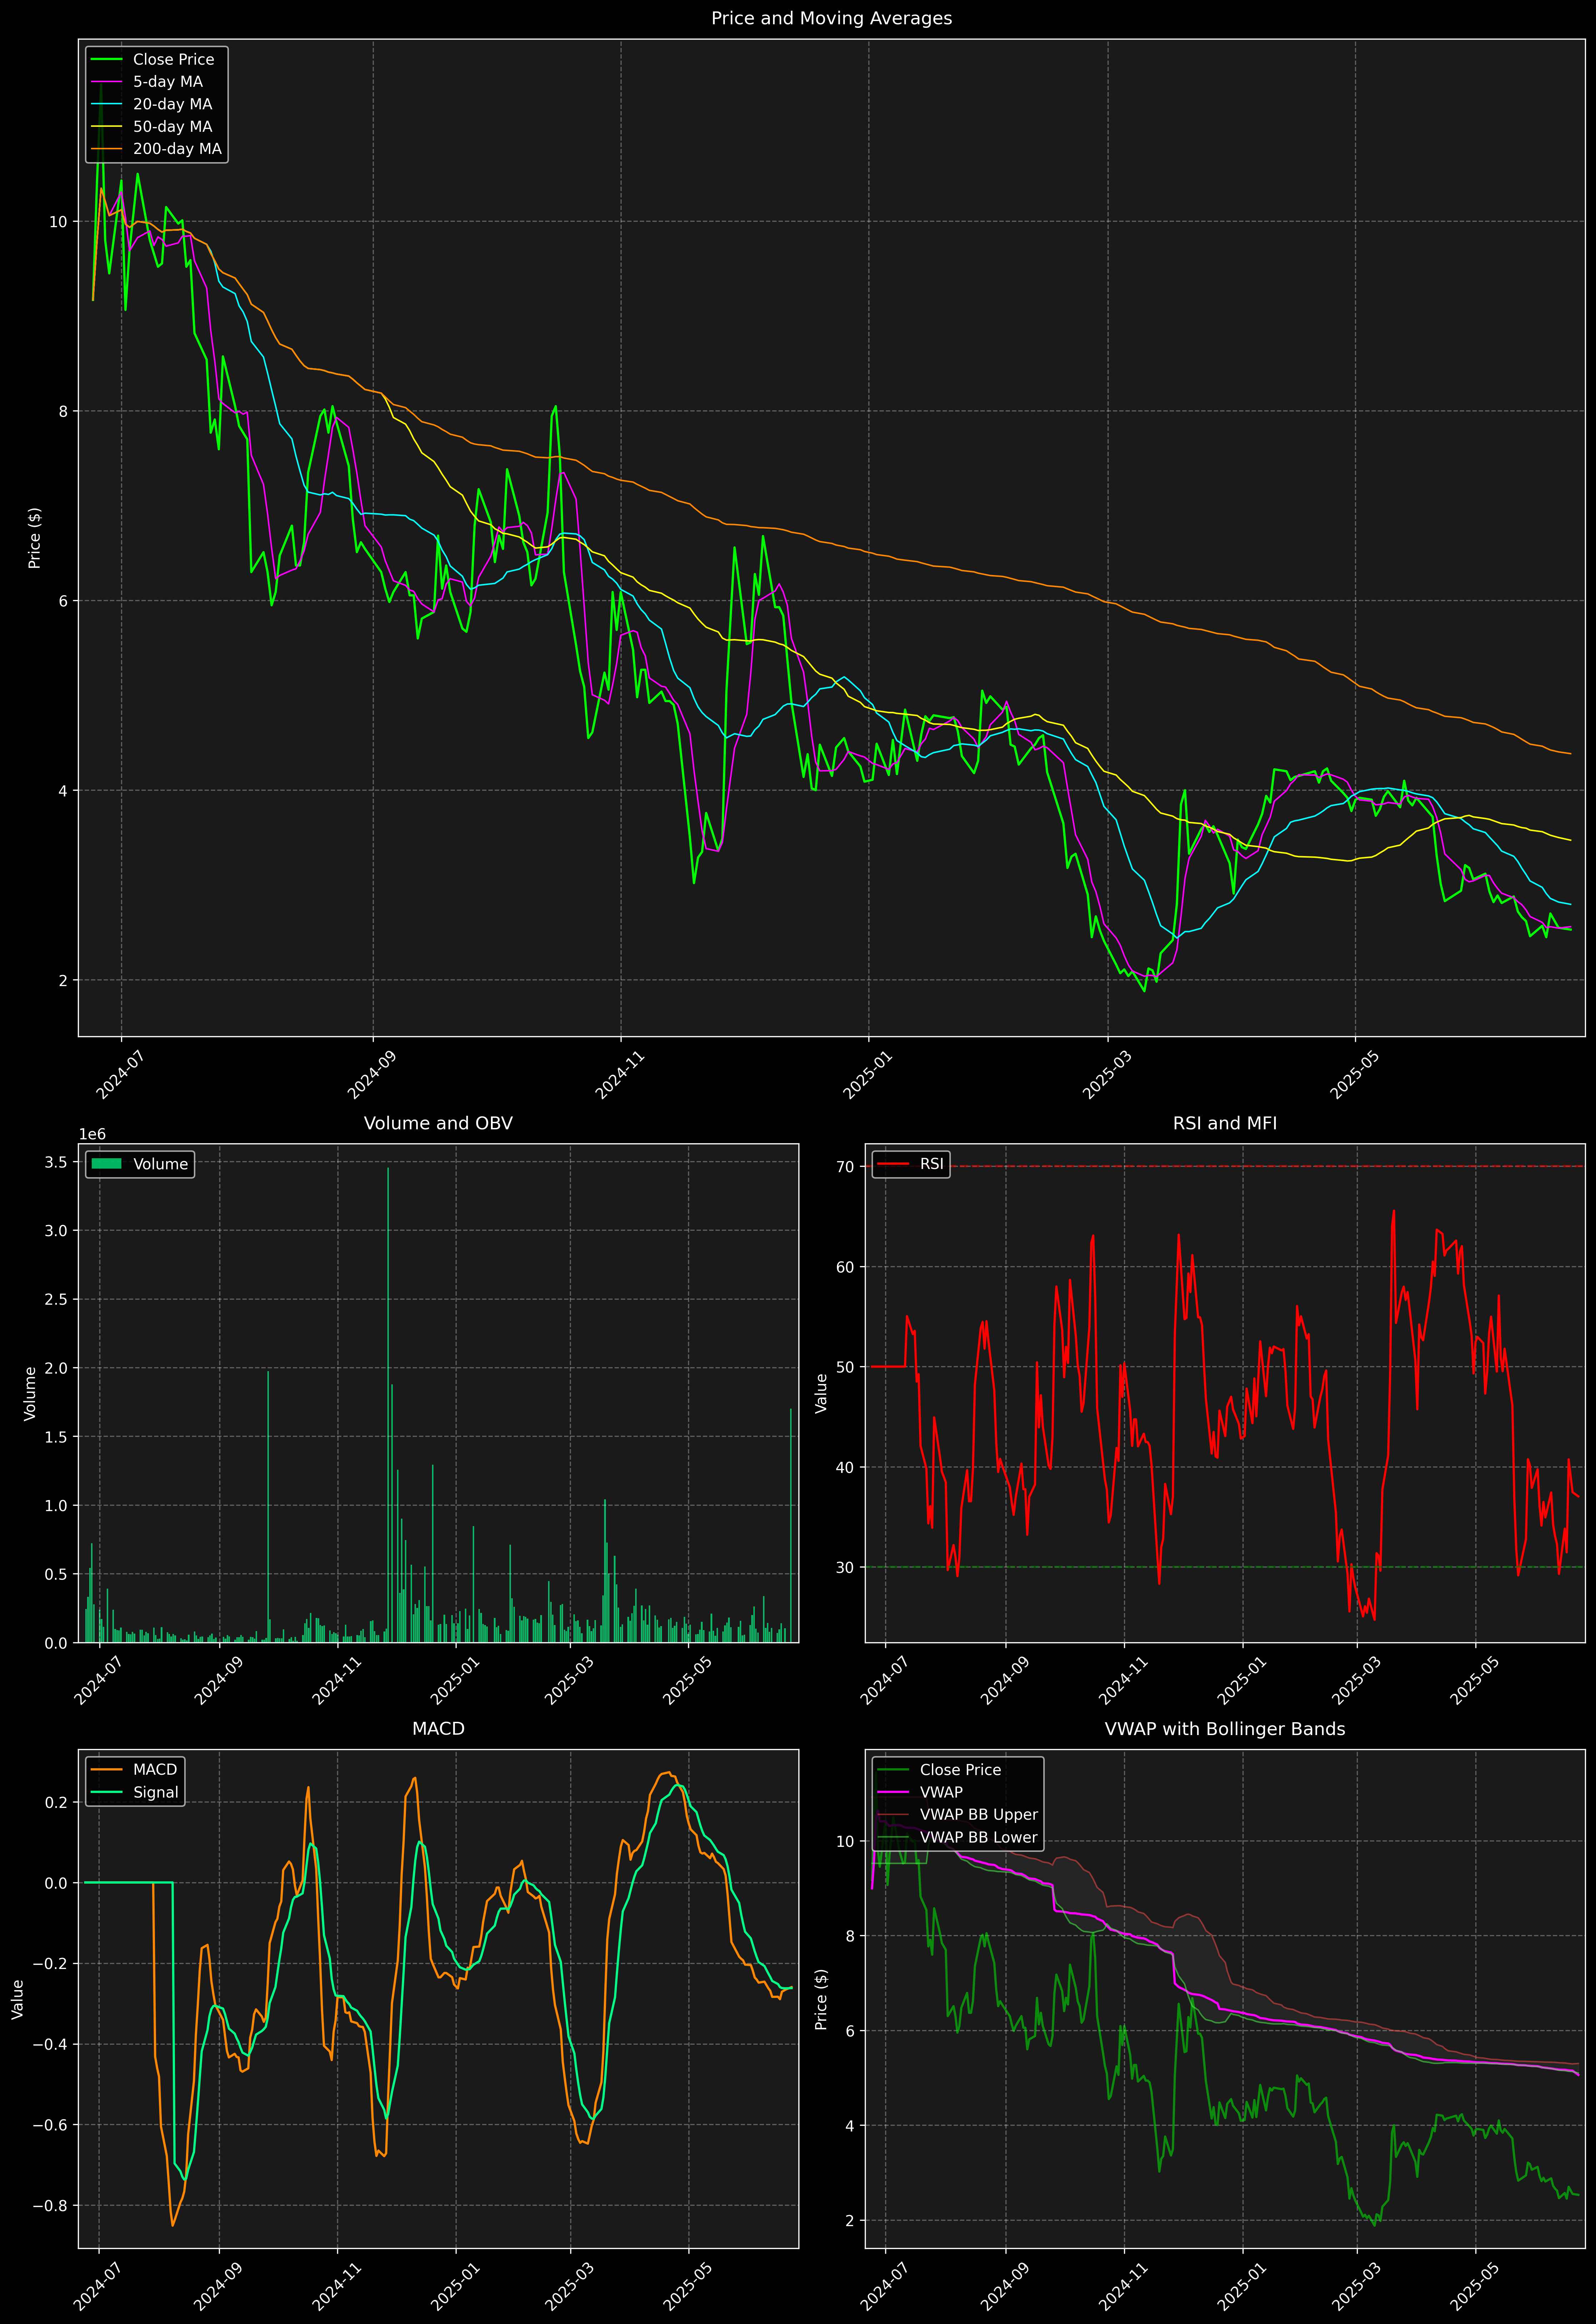Click the vertical 'Volume' y-axis label

30,1393
